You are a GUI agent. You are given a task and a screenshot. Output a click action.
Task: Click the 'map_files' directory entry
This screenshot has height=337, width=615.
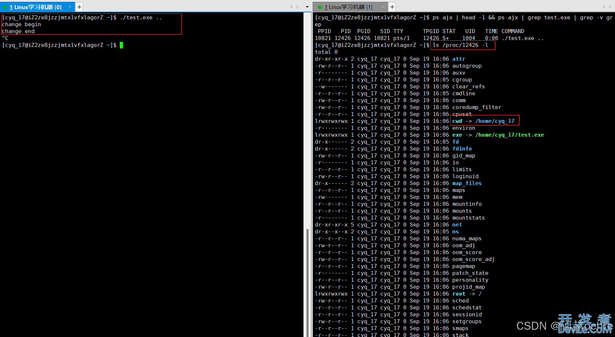[x=467, y=183]
